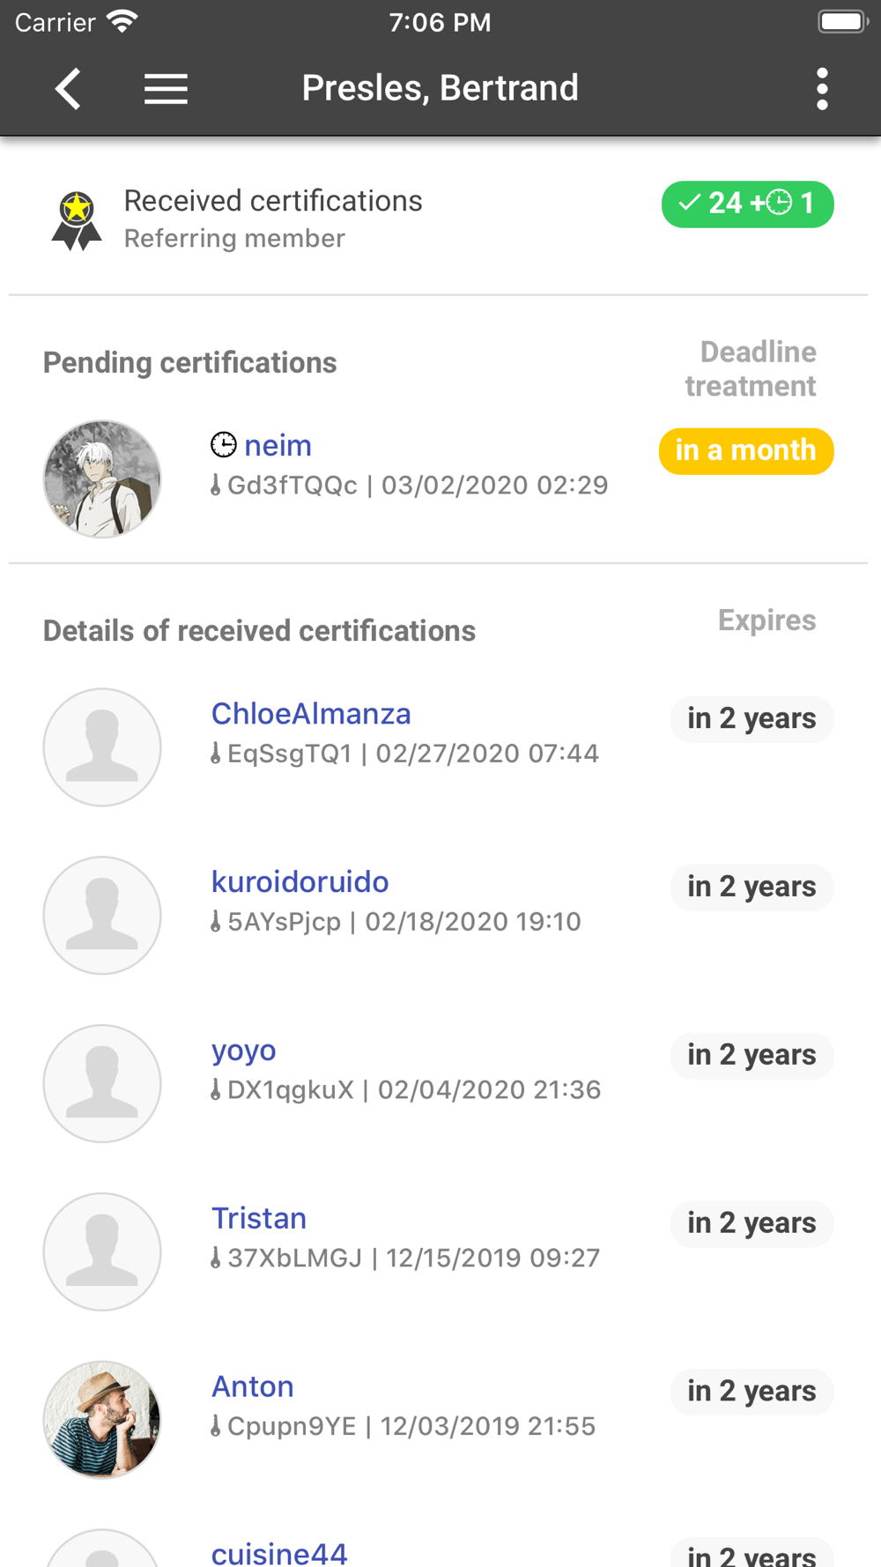
Task: Open the hamburger menu
Action: pyautogui.click(x=166, y=89)
